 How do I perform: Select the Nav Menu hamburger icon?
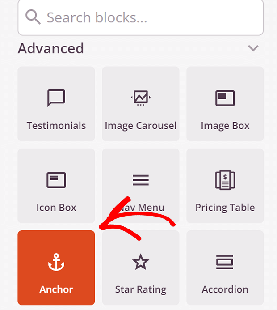coord(141,180)
